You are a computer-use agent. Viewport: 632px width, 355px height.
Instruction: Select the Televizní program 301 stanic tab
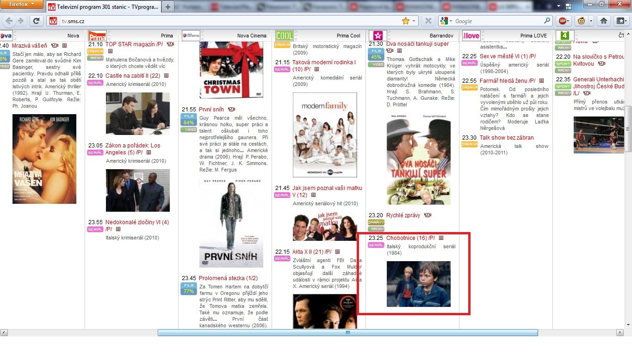click(x=104, y=7)
